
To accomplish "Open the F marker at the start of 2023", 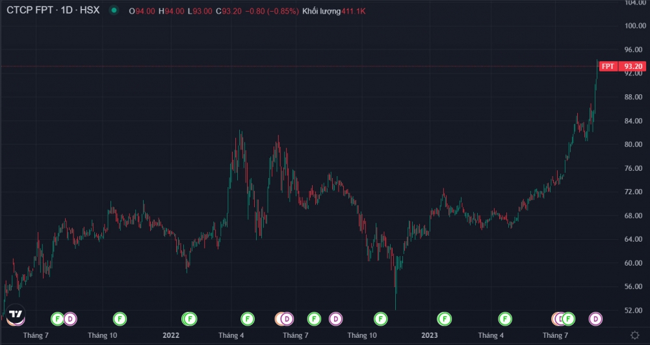I will [444, 318].
